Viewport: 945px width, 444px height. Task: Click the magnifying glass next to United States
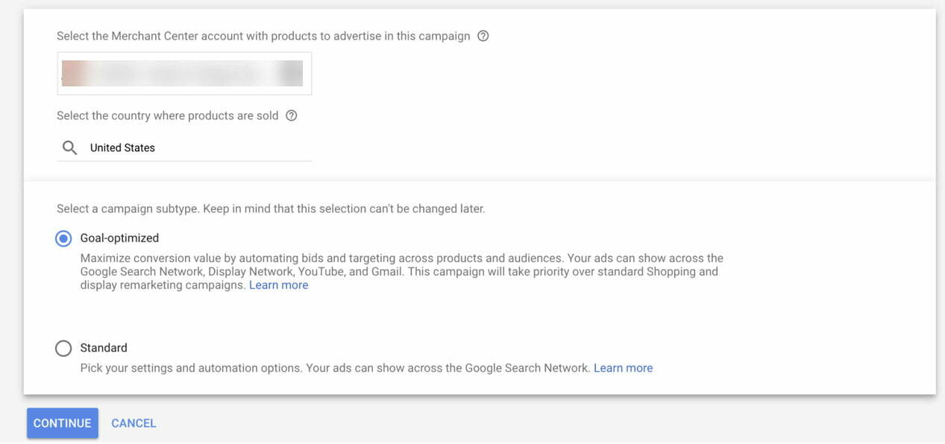(69, 147)
